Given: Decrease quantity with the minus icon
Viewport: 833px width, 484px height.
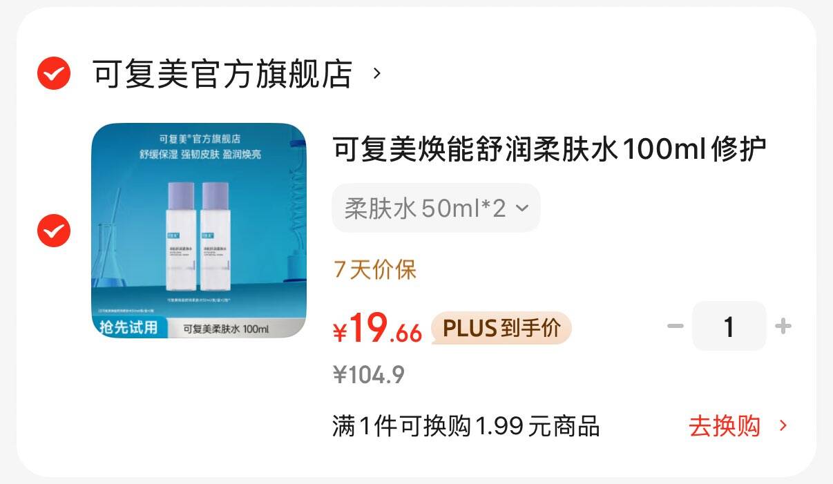Looking at the screenshot, I should (x=675, y=326).
